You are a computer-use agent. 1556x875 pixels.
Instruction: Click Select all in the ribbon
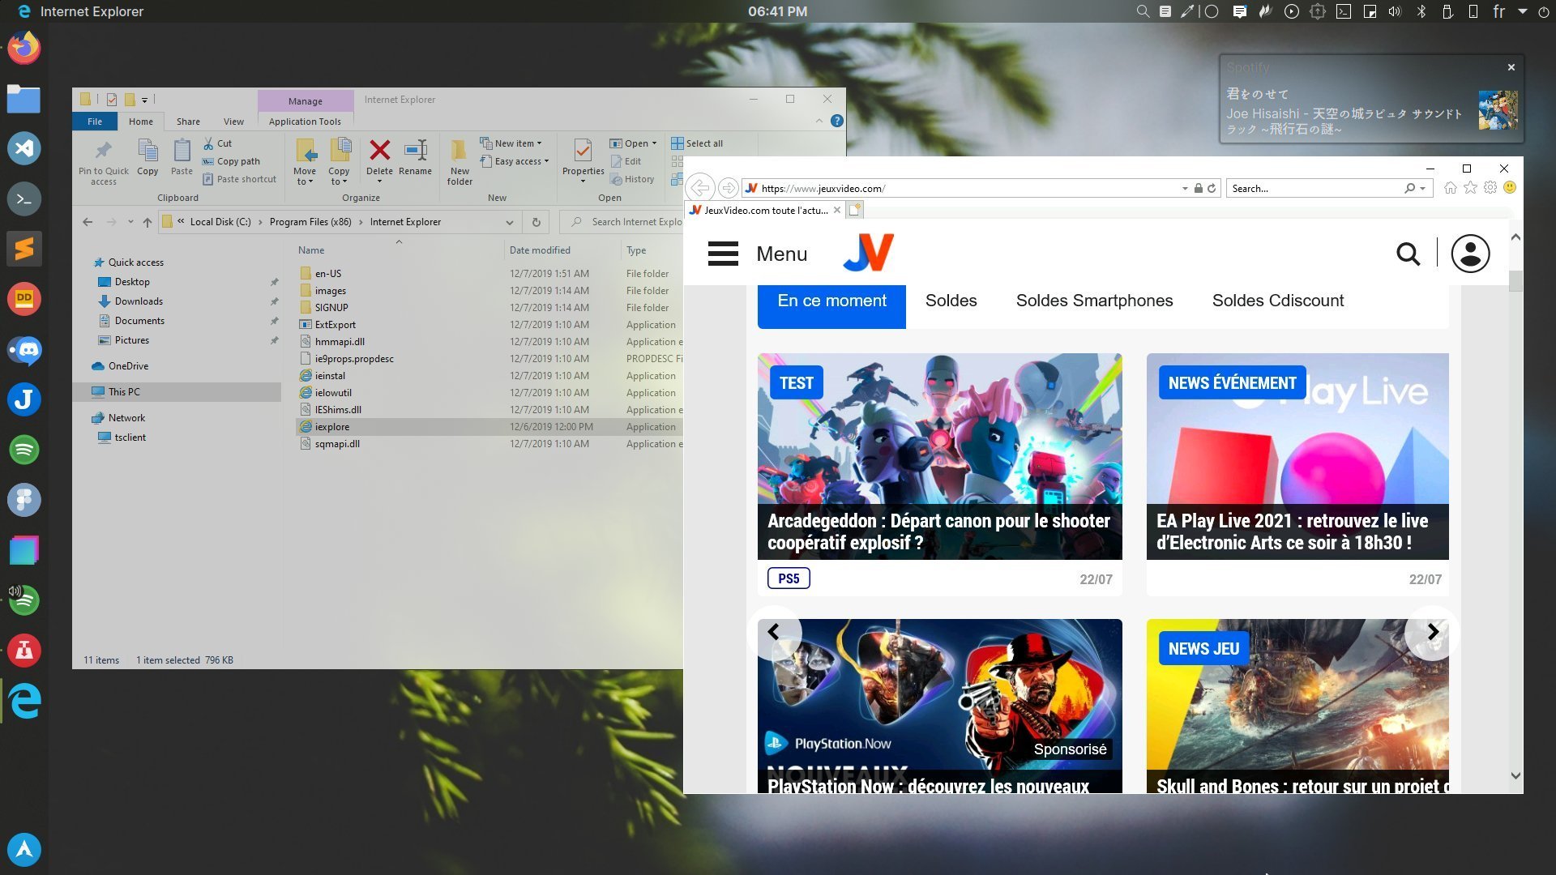(x=697, y=143)
